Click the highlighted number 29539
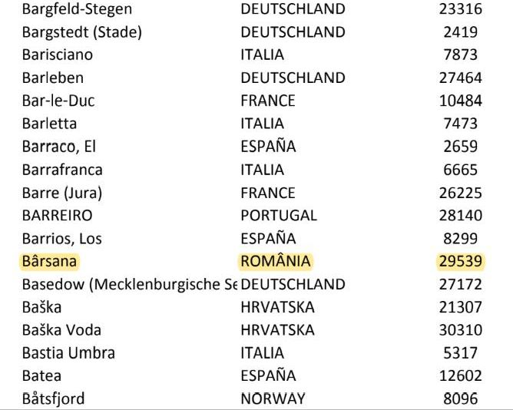This screenshot has width=513, height=410. (x=461, y=261)
